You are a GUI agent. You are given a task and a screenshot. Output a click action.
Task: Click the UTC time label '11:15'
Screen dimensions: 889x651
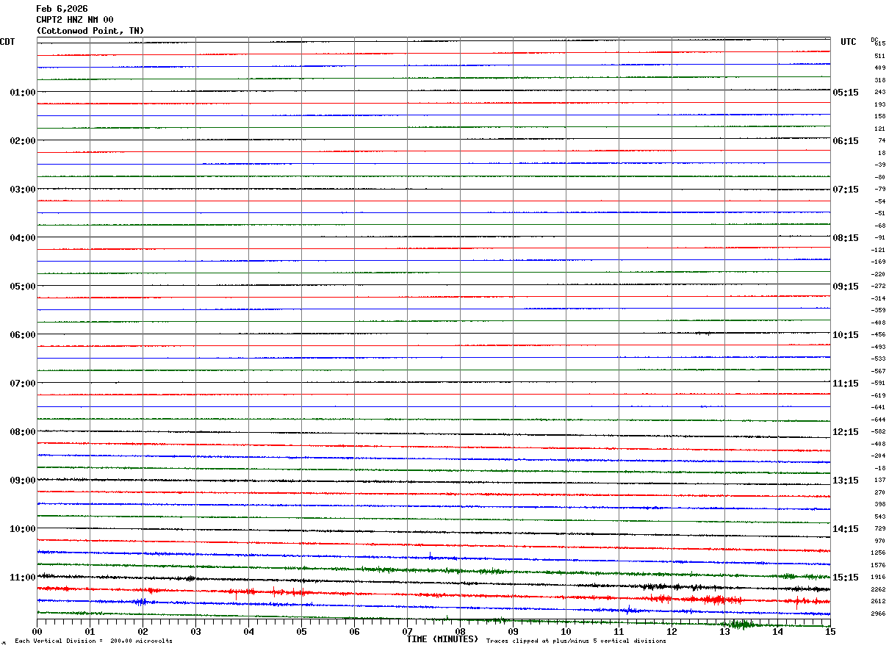(846, 384)
